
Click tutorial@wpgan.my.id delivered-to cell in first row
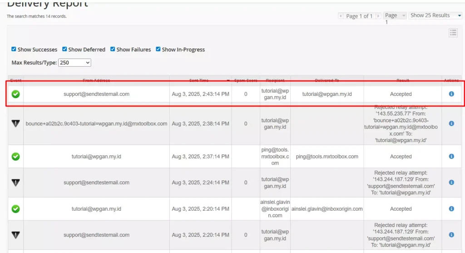pyautogui.click(x=327, y=94)
